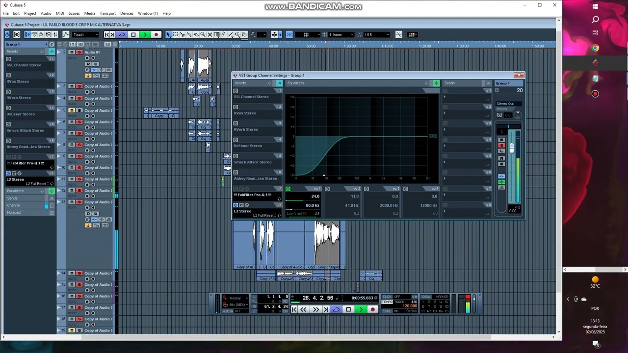Toggle the TEMPO track button

pos(387,302)
